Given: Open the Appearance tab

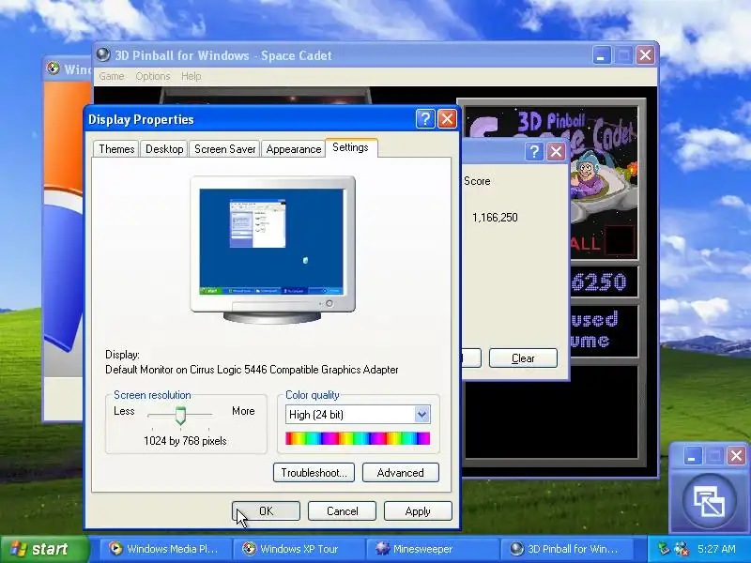Looking at the screenshot, I should pyautogui.click(x=294, y=149).
